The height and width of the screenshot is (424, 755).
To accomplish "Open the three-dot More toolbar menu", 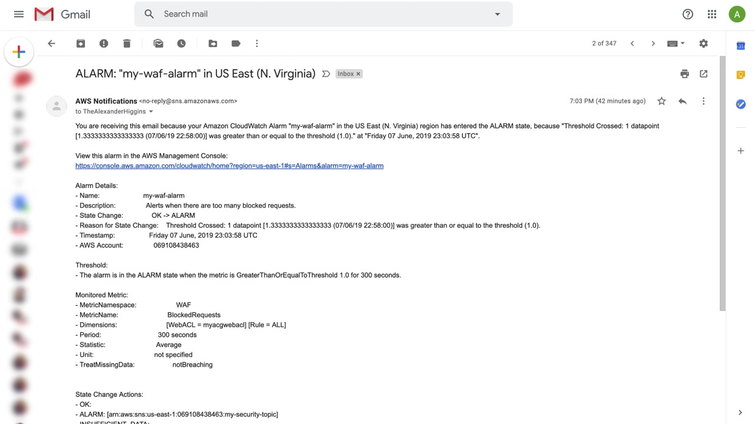I will click(x=257, y=44).
